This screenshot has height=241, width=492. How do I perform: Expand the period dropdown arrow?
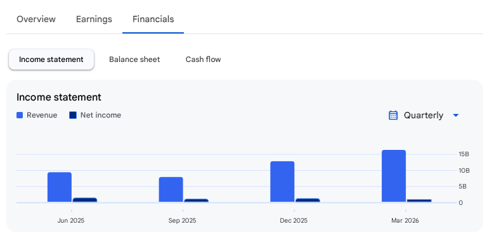point(456,116)
